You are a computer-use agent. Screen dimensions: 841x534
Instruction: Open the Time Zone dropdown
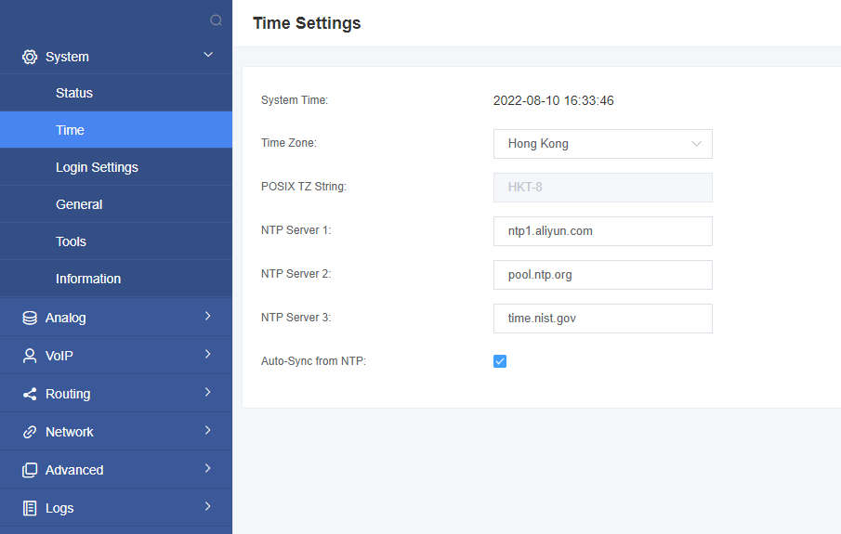click(x=603, y=144)
